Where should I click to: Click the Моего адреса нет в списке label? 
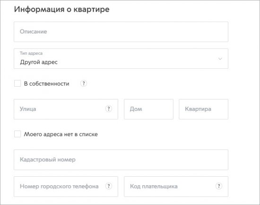(x=61, y=134)
